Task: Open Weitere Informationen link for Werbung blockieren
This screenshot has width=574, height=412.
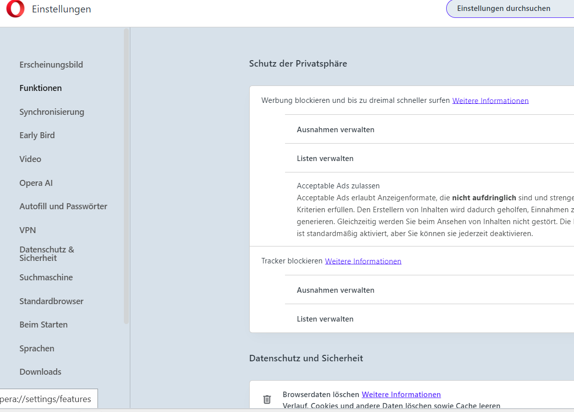Action: [490, 100]
